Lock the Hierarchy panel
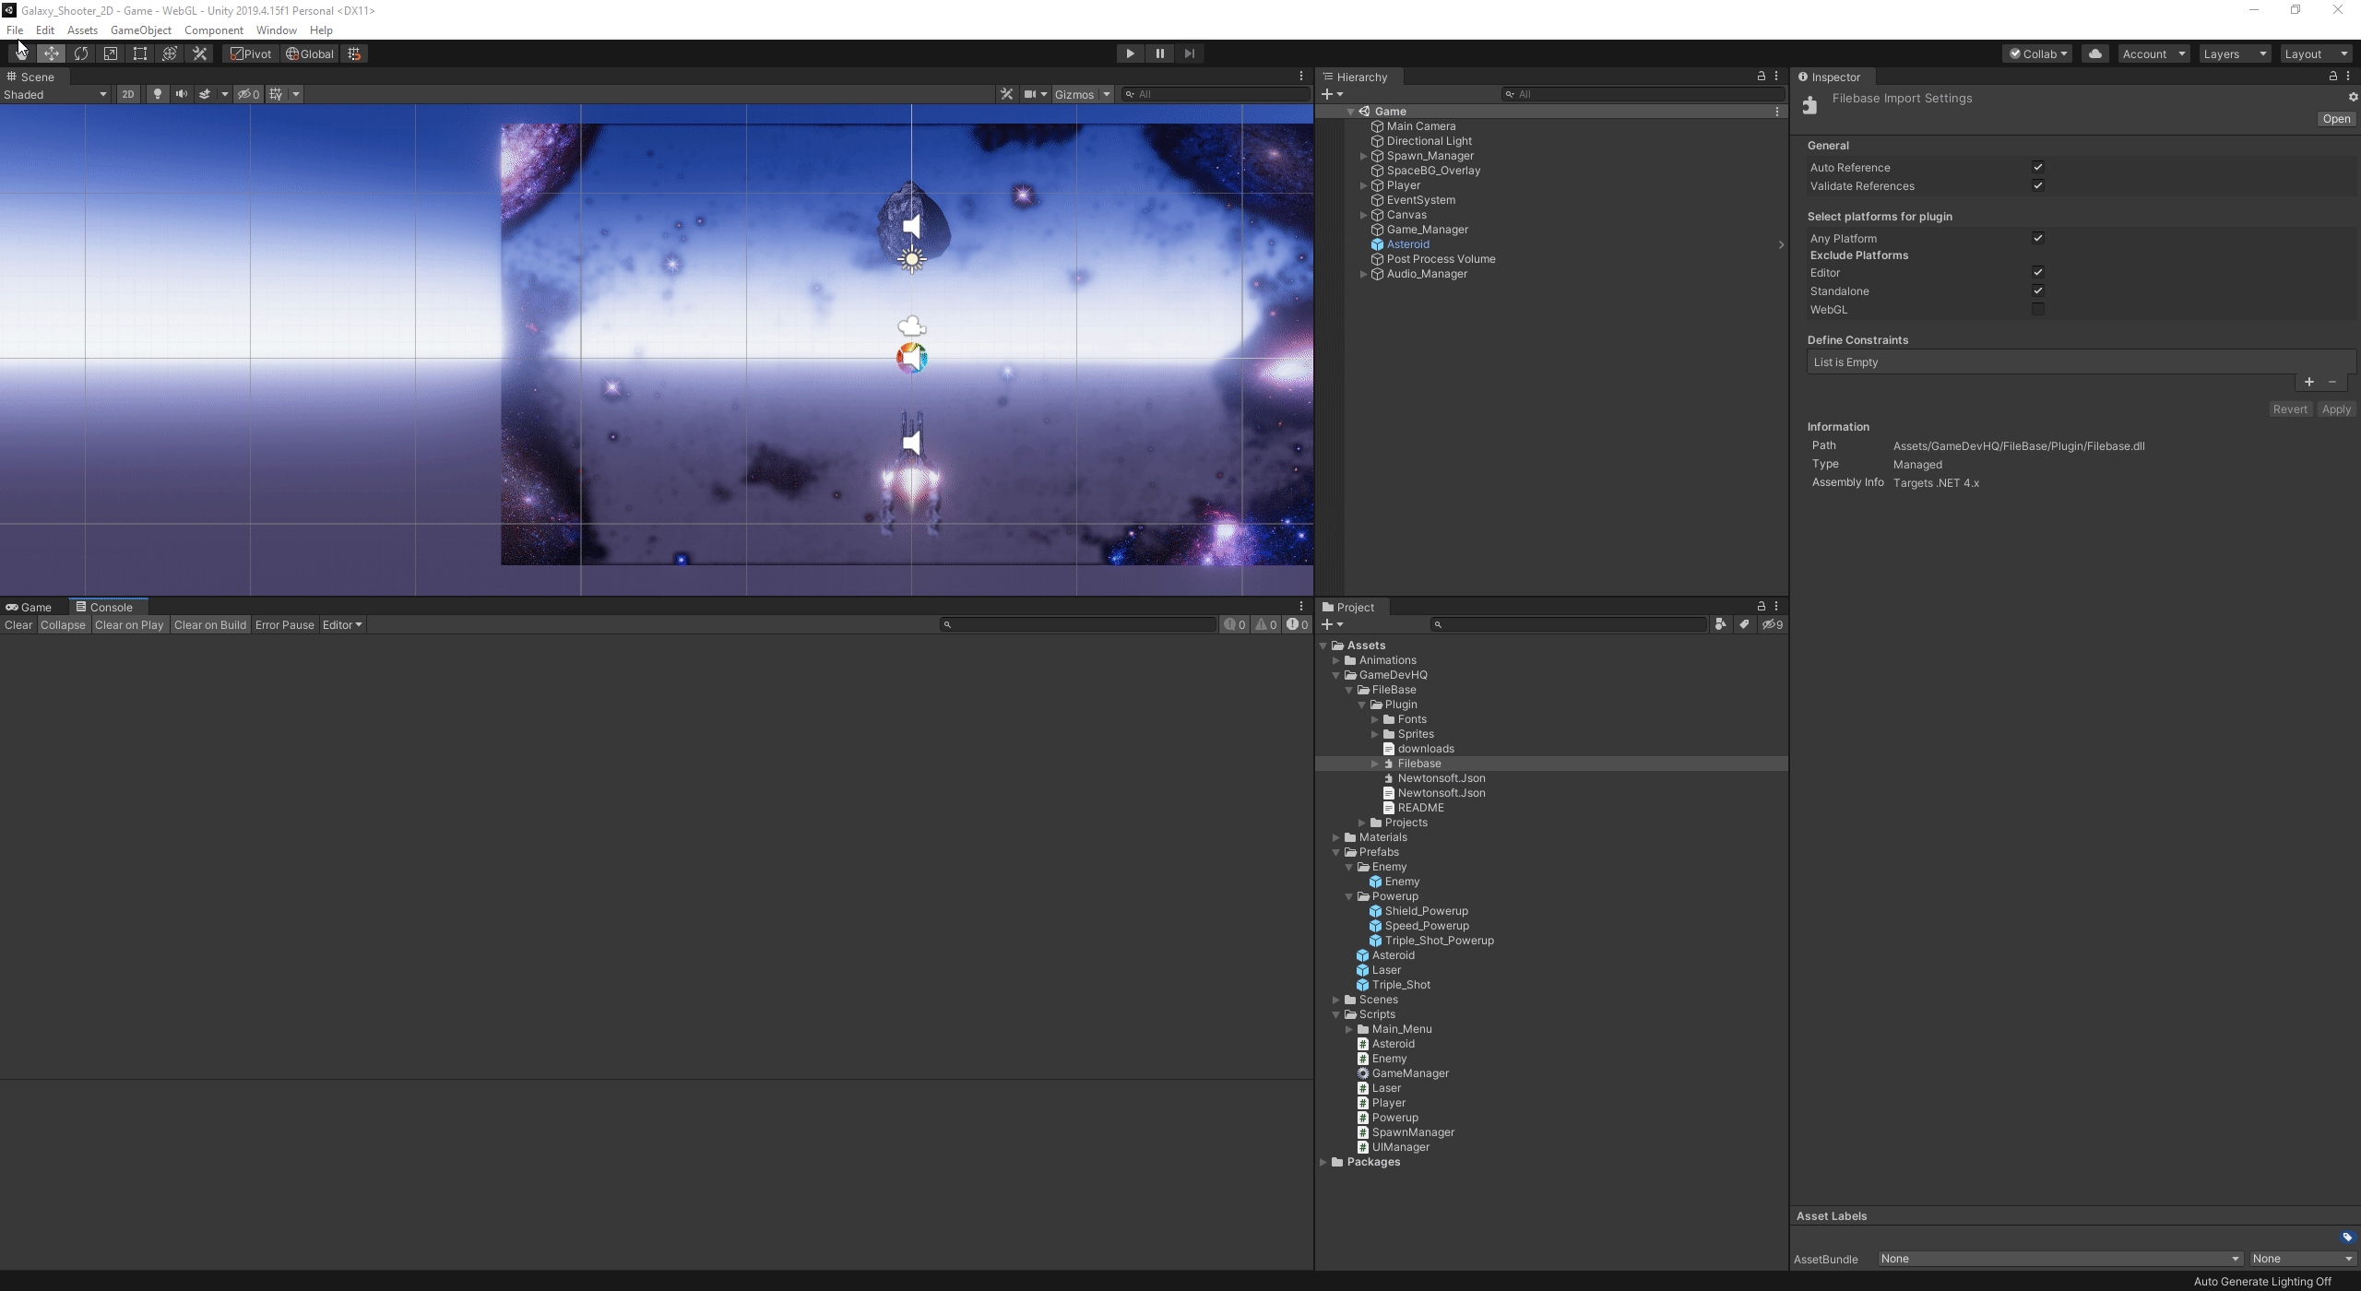This screenshot has width=2361, height=1291. click(x=1762, y=77)
